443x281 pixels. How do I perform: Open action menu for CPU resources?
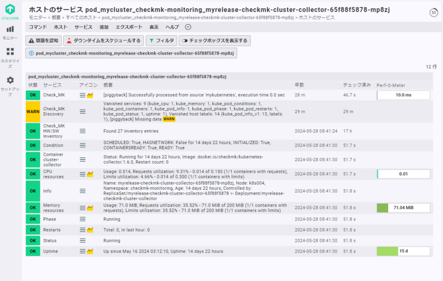click(83, 174)
